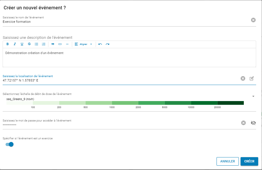Insert a horizontal rule line
The height and width of the screenshot is (170, 262).
(x=67, y=44)
